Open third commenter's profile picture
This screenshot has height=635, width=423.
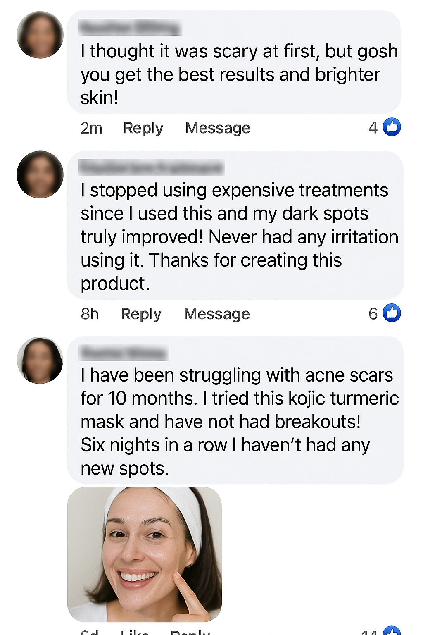point(40,360)
